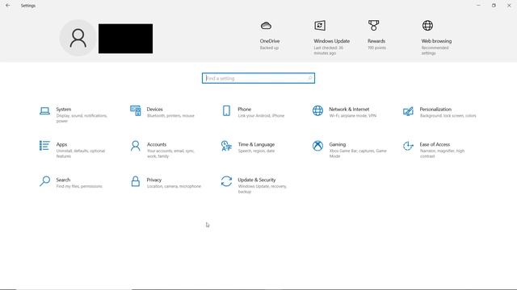Click 'Wi-Fi, airplane mode, VPN' description
517x290 pixels.
353,116
